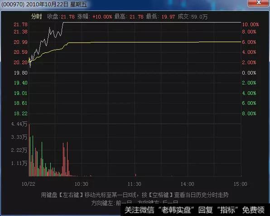Close the intraday chart window
The height and width of the screenshot is (216, 270).
coord(259,3)
